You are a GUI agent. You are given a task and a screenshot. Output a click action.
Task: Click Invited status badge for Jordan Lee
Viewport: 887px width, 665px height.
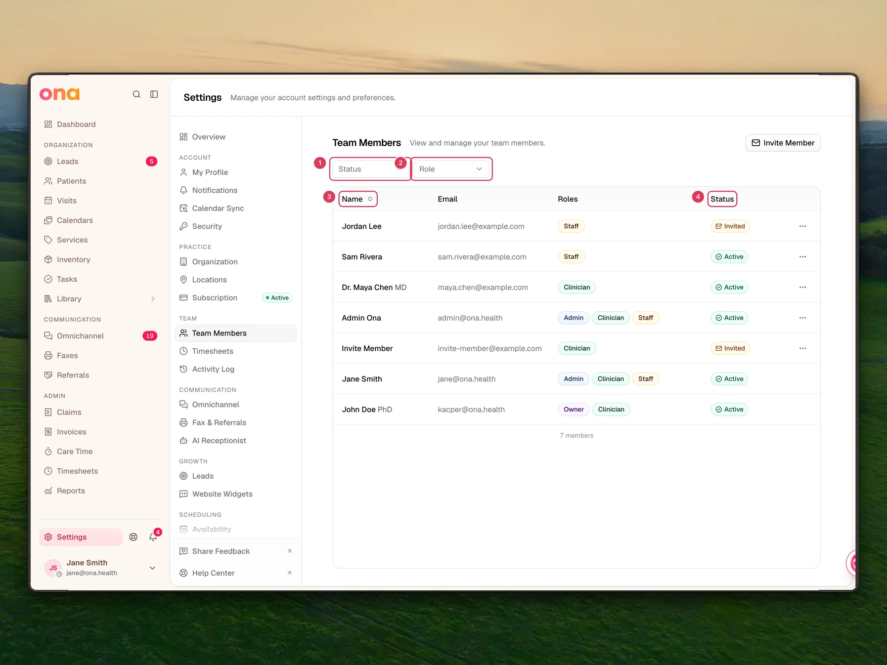pos(730,226)
